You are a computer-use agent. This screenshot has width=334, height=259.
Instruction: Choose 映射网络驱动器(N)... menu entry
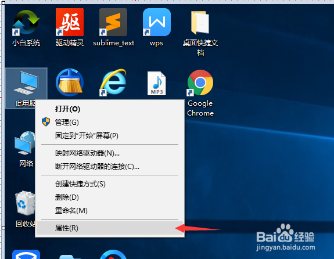[x=110, y=153]
